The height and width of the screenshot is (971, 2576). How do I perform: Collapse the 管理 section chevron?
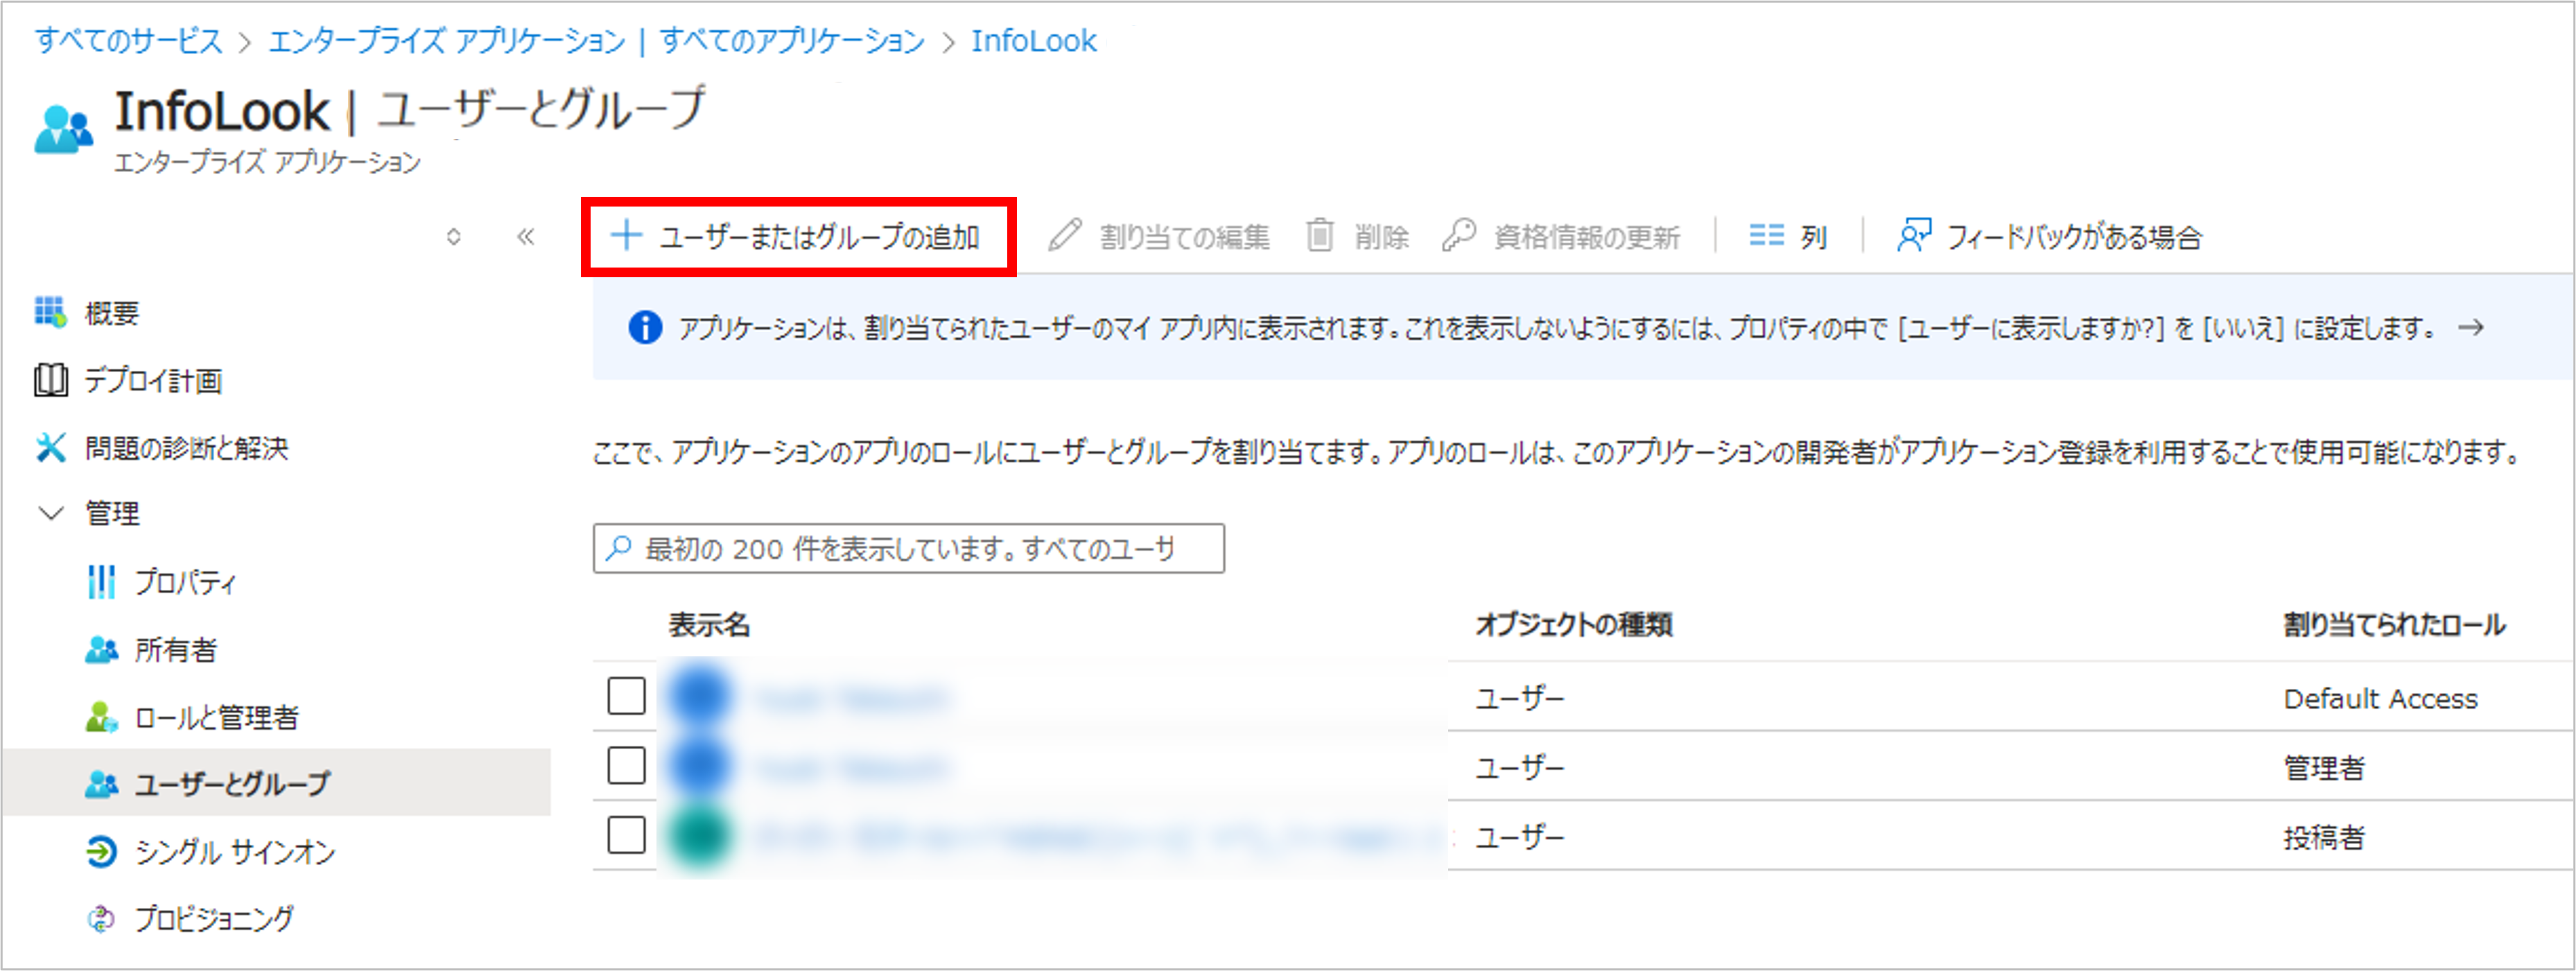(51, 514)
